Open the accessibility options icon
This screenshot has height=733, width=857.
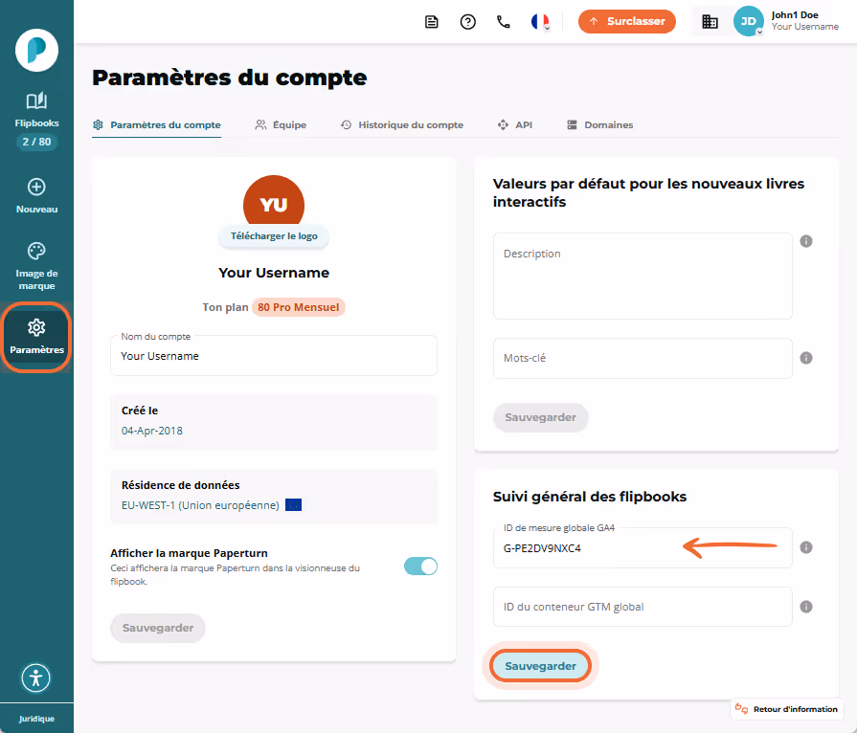[x=36, y=677]
